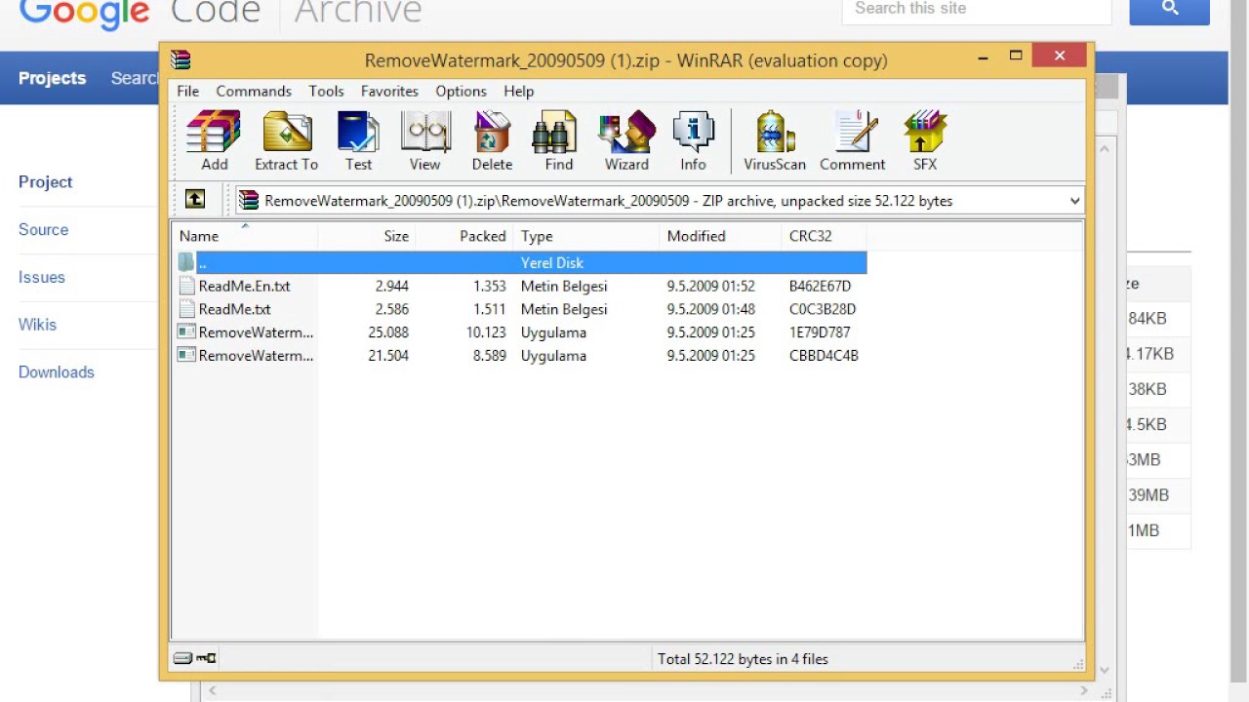Sort by the Packed column header
The width and height of the screenshot is (1249, 702).
pyautogui.click(x=464, y=236)
